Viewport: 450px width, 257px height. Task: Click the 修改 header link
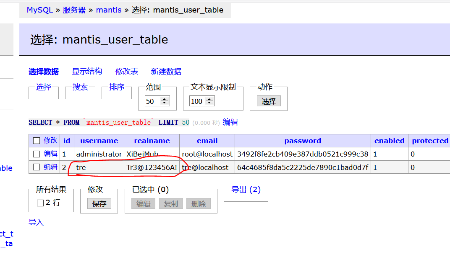click(50, 140)
